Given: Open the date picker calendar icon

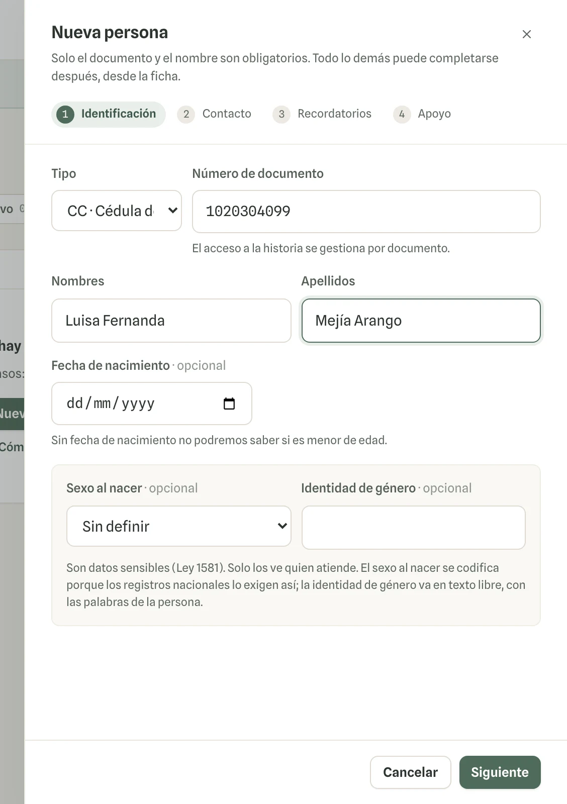Looking at the screenshot, I should click(229, 404).
